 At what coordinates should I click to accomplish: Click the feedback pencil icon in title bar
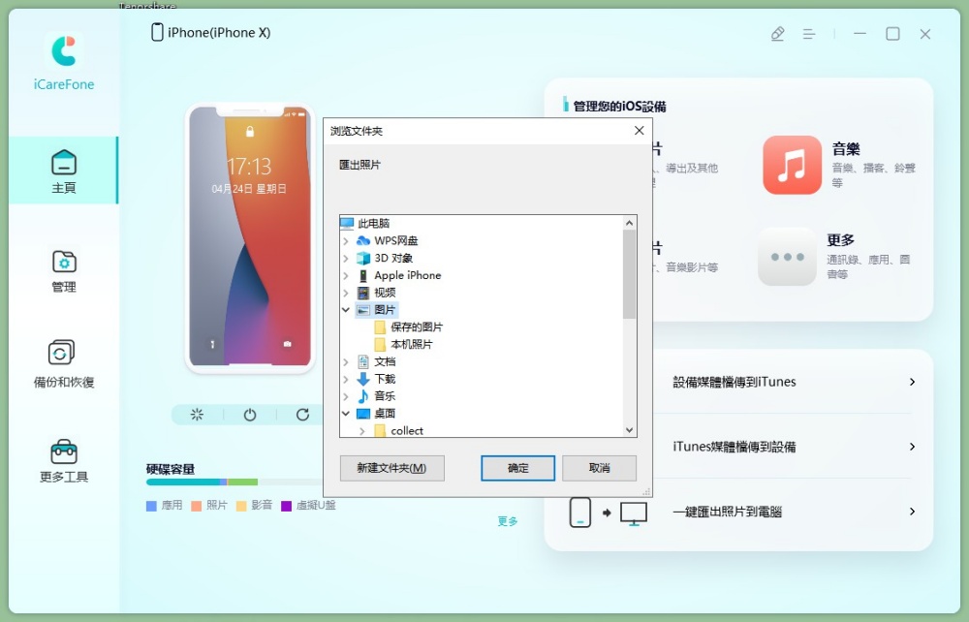click(777, 34)
